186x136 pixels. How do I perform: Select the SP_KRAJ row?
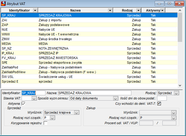[x=89, y=15]
